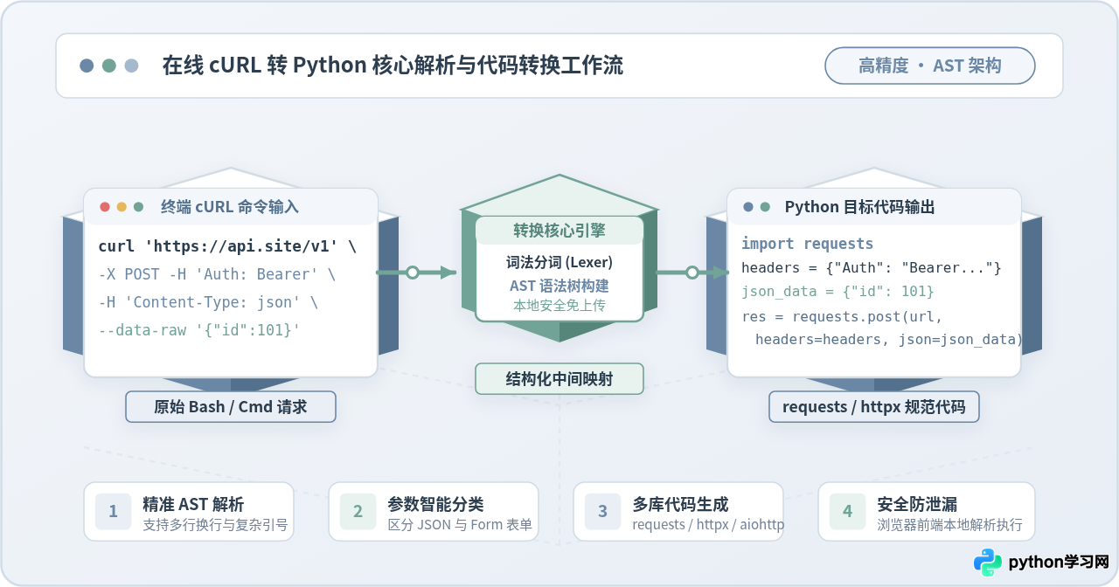Click the -X POST -H 'Auth: Bearer' line
Image resolution: width=1119 pixels, height=587 pixels.
coord(217,274)
